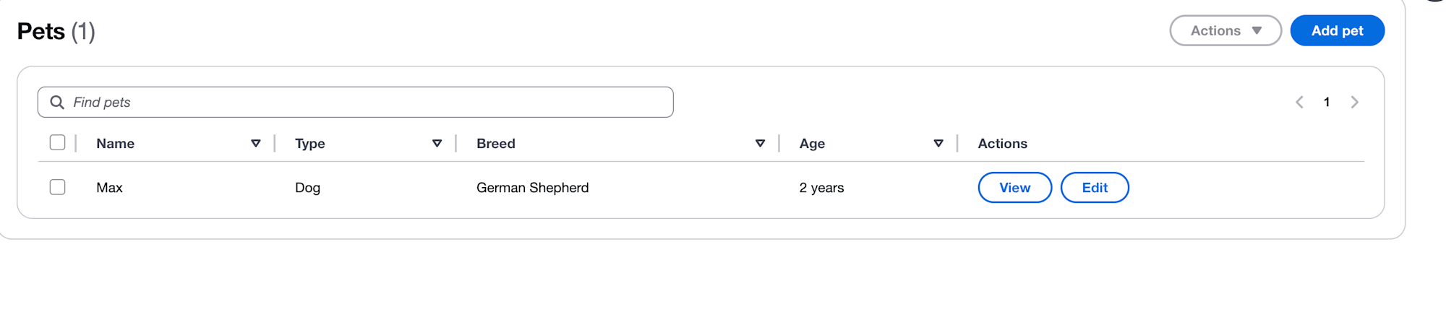This screenshot has height=320, width=1446.
Task: Click the German Shepherd breed cell
Action: click(533, 188)
